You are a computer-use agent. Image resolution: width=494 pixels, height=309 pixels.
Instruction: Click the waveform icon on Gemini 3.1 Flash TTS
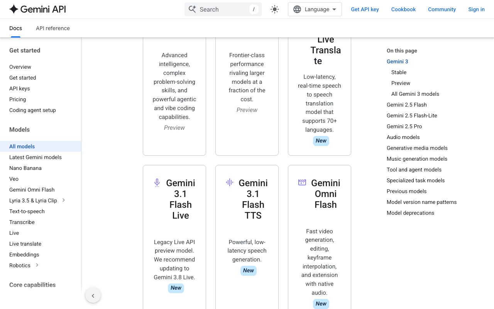click(x=230, y=182)
